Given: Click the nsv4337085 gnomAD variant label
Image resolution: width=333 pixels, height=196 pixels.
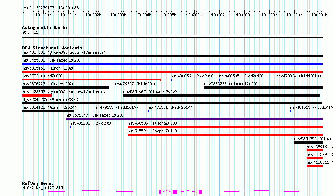Looking at the screenshot, I should click(x=64, y=52).
